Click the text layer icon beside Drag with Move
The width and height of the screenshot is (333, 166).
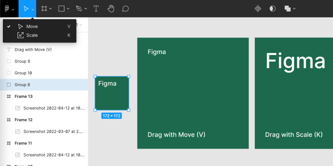point(9,49)
